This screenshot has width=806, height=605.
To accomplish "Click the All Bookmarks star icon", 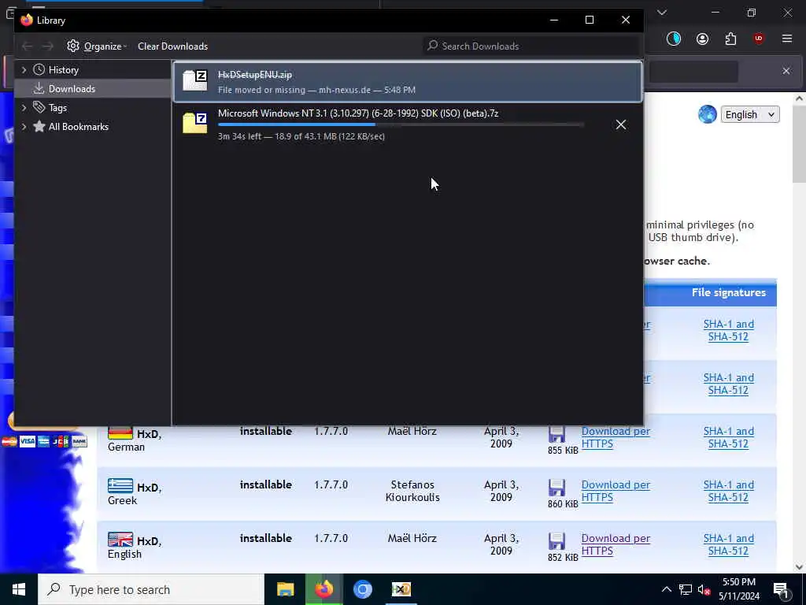I will click(39, 127).
